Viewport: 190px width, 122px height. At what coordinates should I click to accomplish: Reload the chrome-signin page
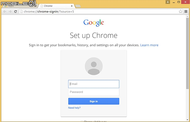coord(15,11)
